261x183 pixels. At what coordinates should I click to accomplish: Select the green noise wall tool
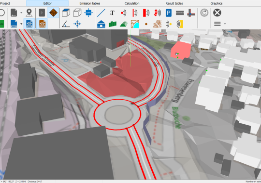point(113,24)
